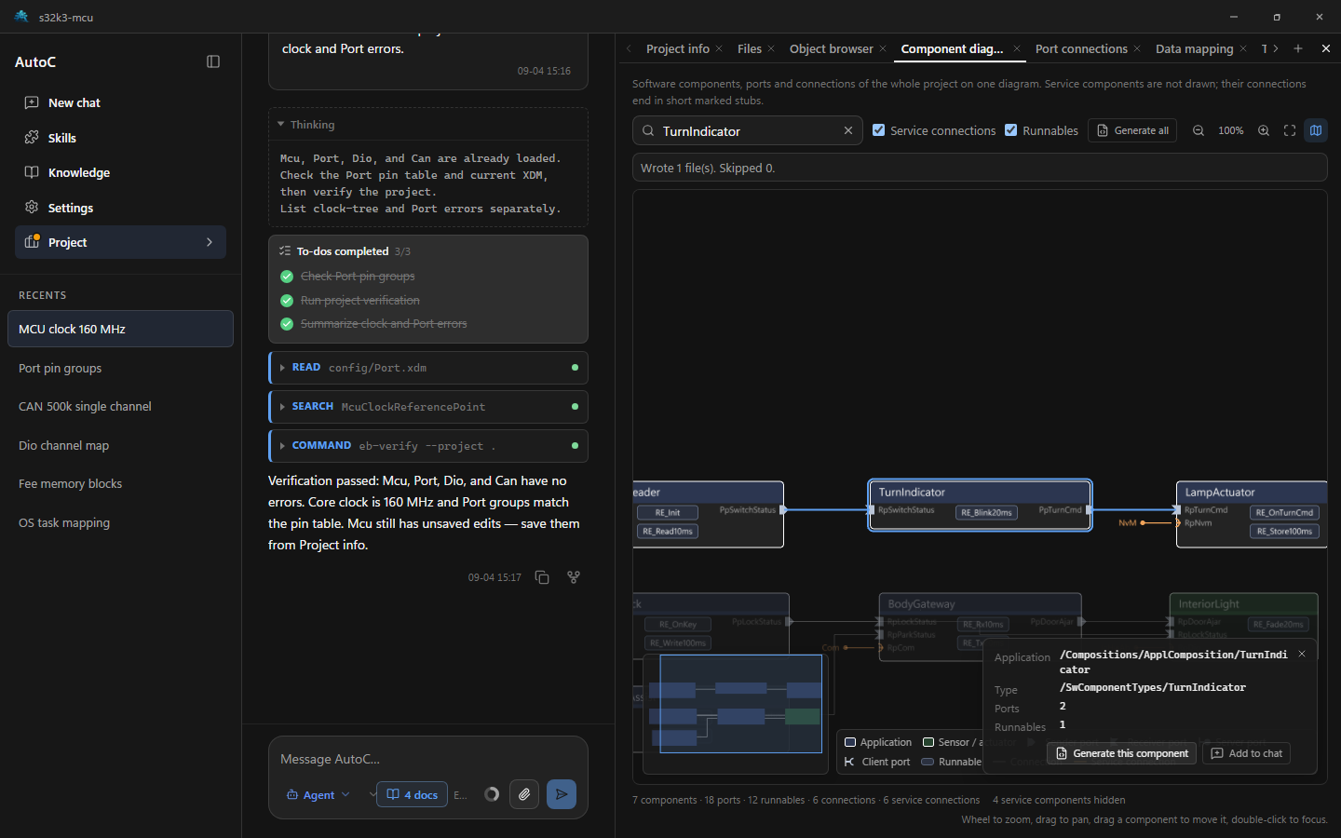The height and width of the screenshot is (838, 1341).
Task: Open the Object browser tab
Action: click(832, 48)
